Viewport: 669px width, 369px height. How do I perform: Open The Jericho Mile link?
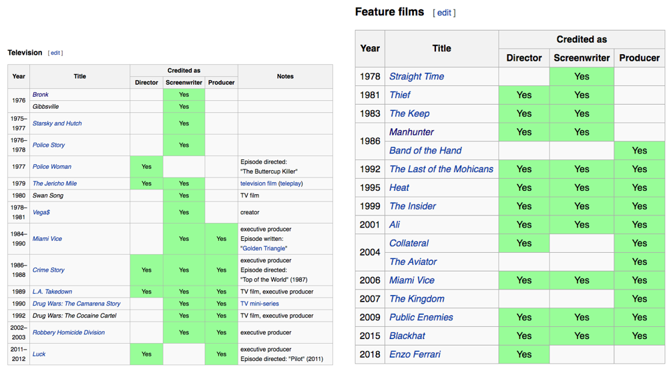(x=55, y=183)
